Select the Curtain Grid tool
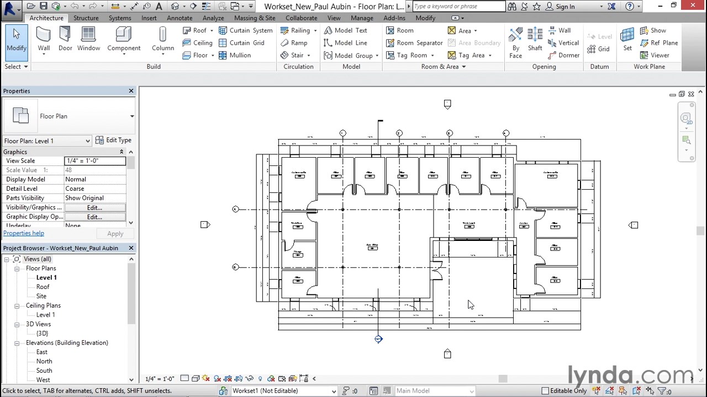 tap(241, 42)
